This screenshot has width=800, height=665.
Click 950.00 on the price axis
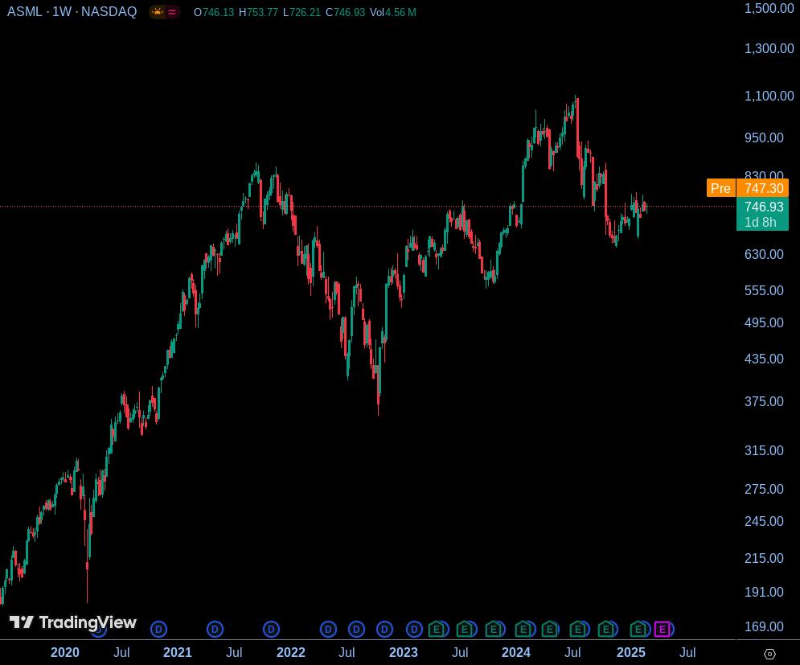coord(764,138)
